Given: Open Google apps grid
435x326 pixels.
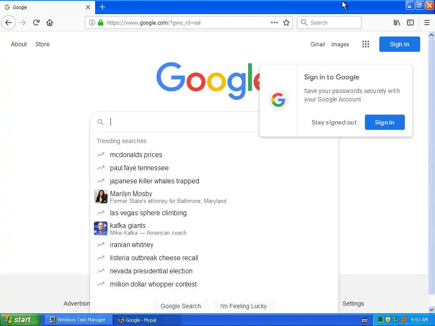Looking at the screenshot, I should (x=366, y=44).
